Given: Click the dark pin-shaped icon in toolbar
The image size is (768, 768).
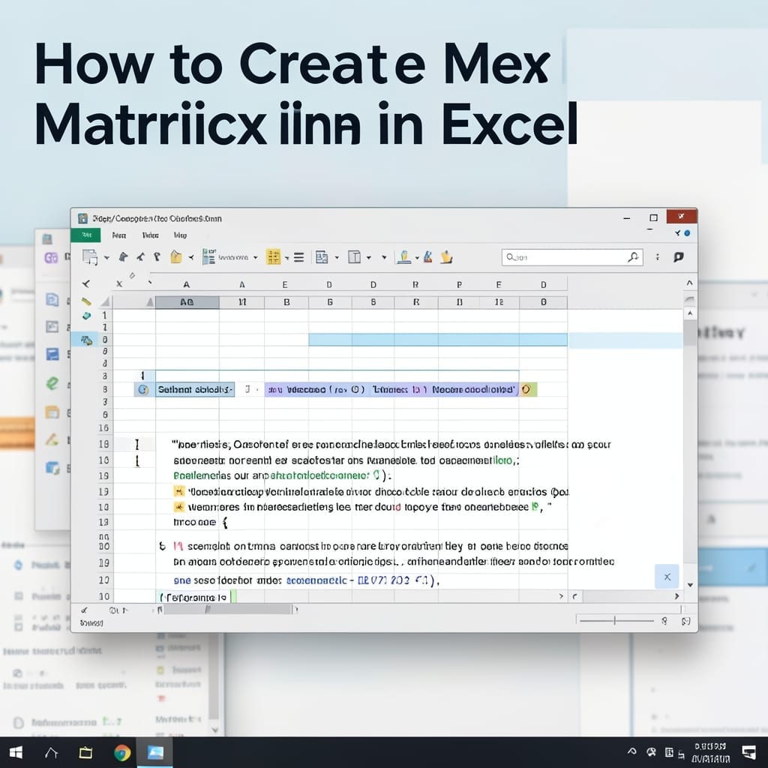Looking at the screenshot, I should 124,256.
